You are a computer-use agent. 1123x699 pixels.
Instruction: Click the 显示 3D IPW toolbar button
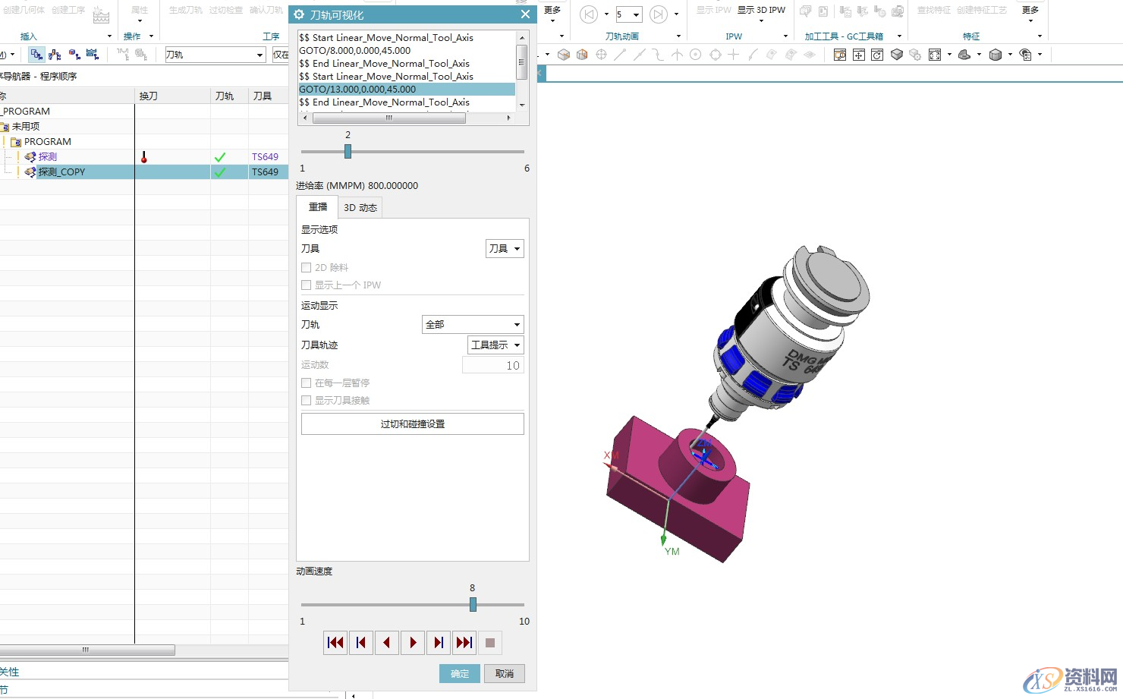(x=761, y=10)
